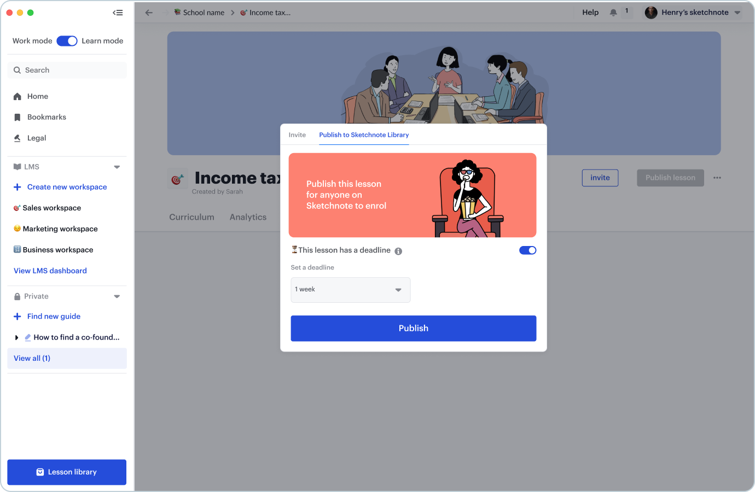The height and width of the screenshot is (492, 755).
Task: Collapse the LMS section arrow
Action: (x=117, y=167)
